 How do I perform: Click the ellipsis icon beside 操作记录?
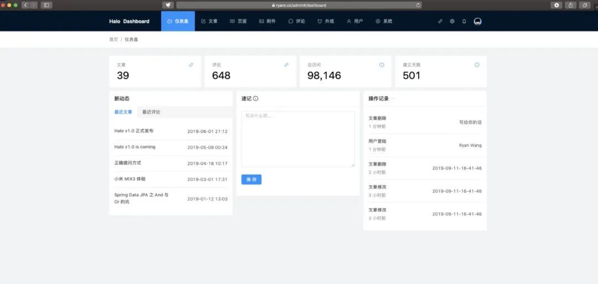pyautogui.click(x=393, y=98)
